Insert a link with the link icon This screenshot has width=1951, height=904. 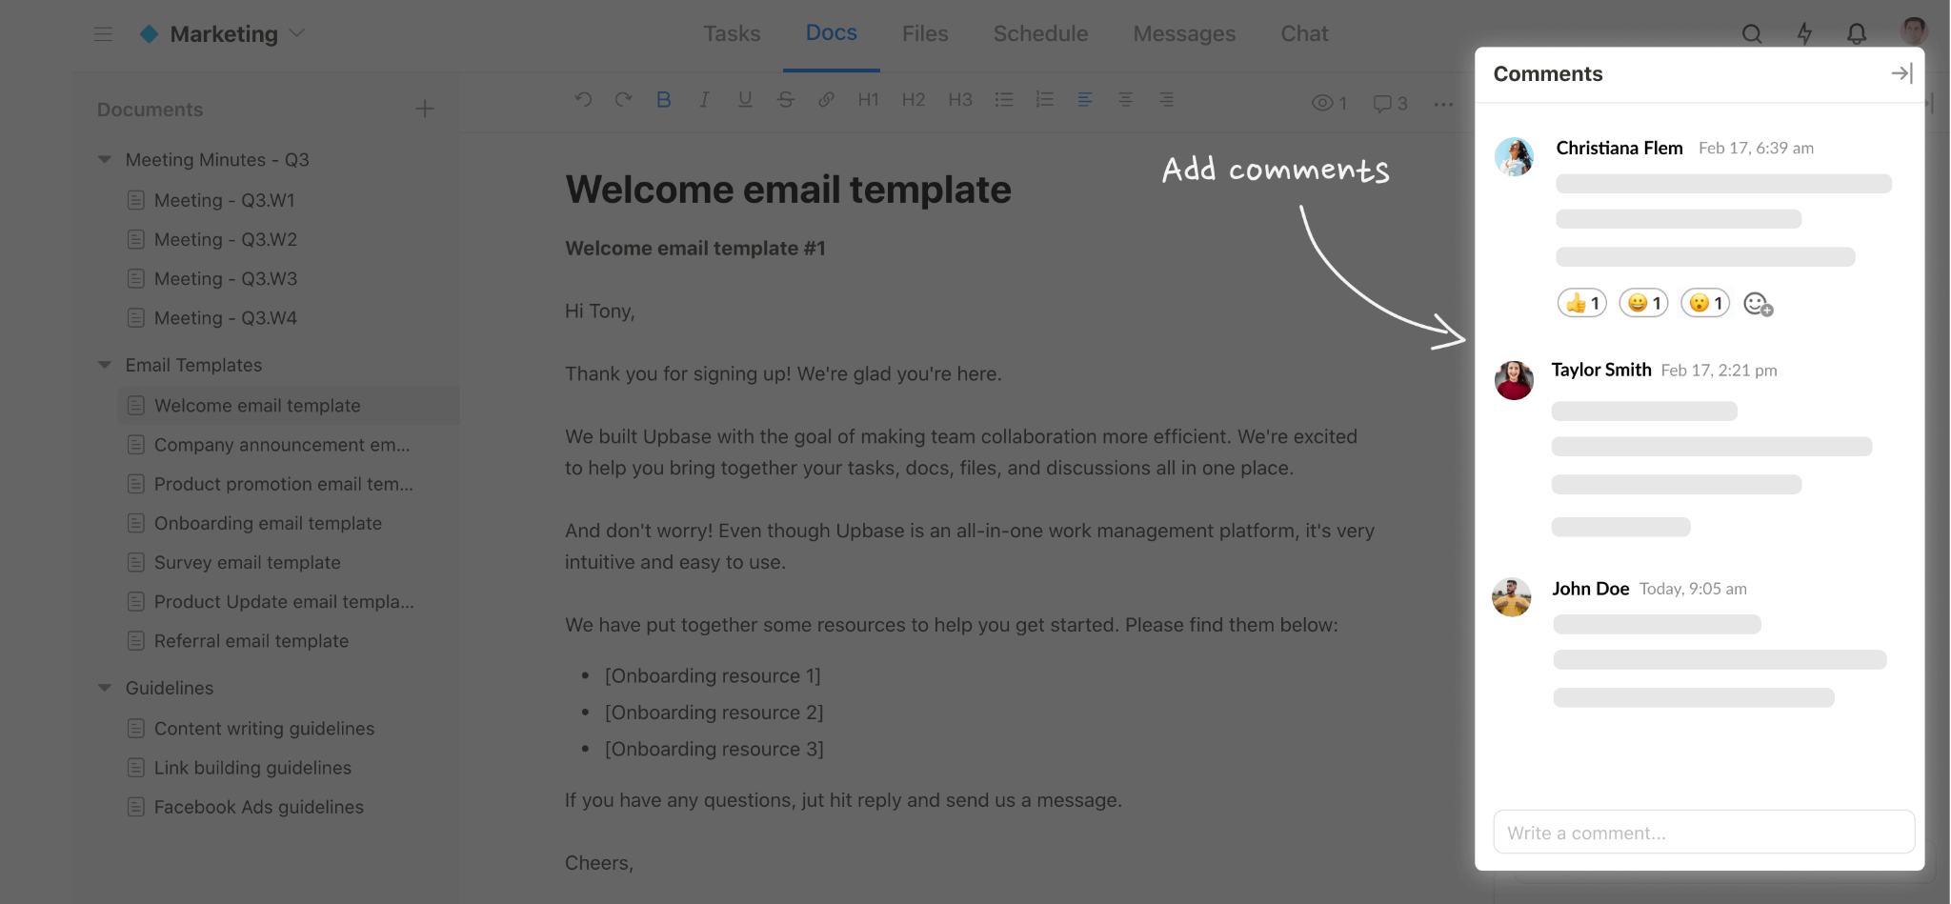click(x=826, y=99)
